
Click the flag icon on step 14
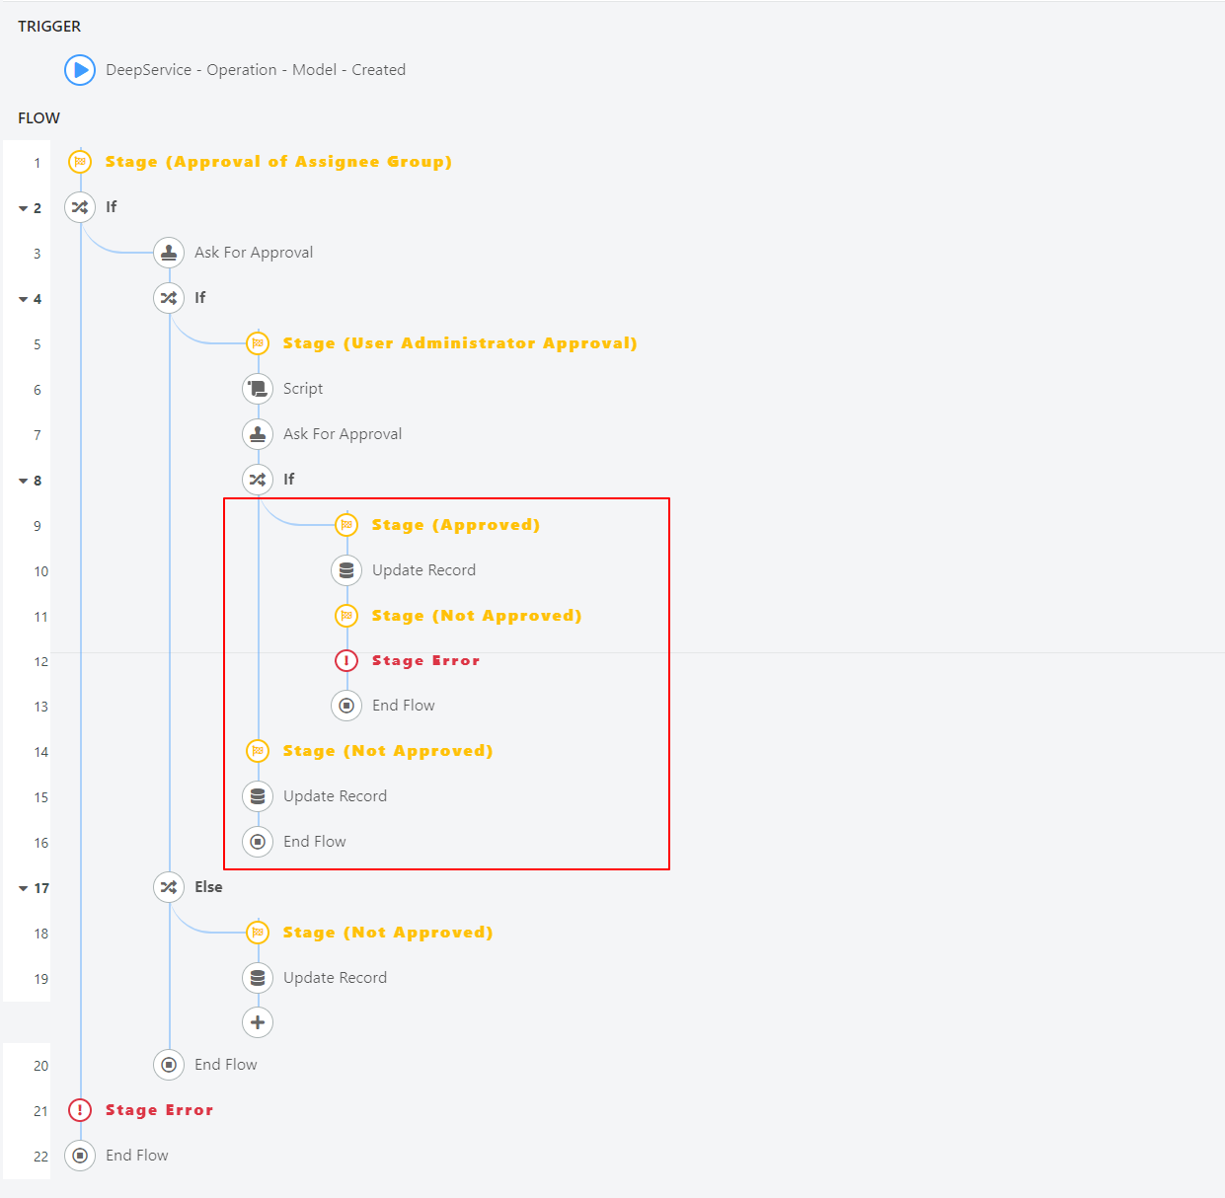258,751
